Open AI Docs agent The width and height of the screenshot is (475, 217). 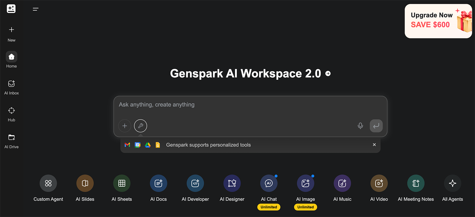[159, 188]
